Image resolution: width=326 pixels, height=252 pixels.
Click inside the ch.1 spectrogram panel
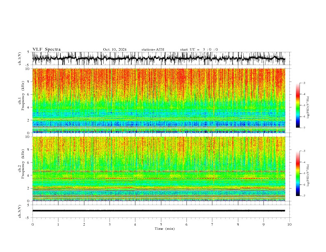(158, 100)
